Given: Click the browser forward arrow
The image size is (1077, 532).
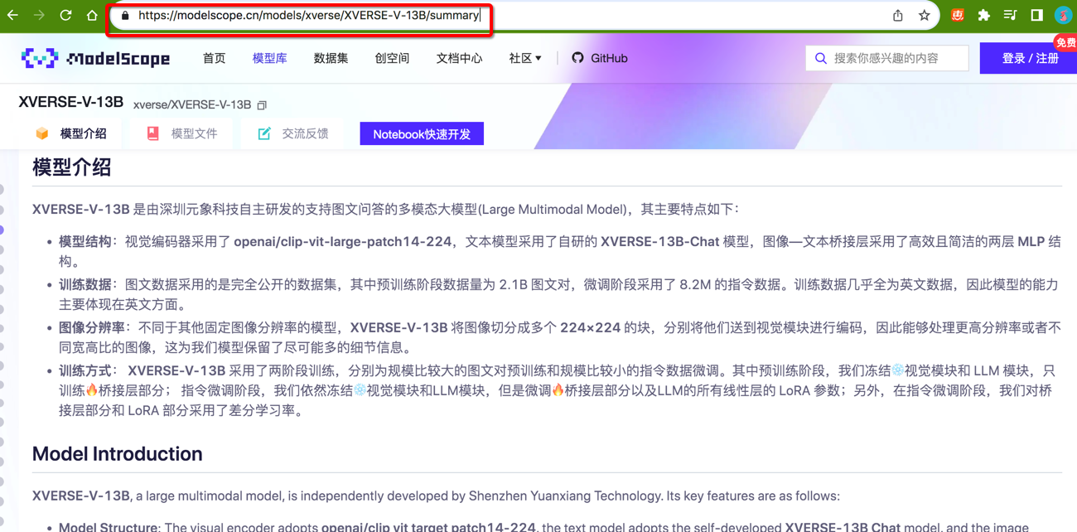Looking at the screenshot, I should (39, 16).
